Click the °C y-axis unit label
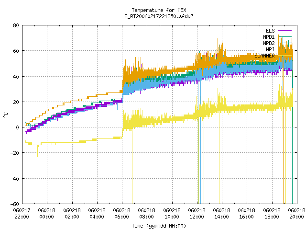306x230 pixels. coord(5,115)
